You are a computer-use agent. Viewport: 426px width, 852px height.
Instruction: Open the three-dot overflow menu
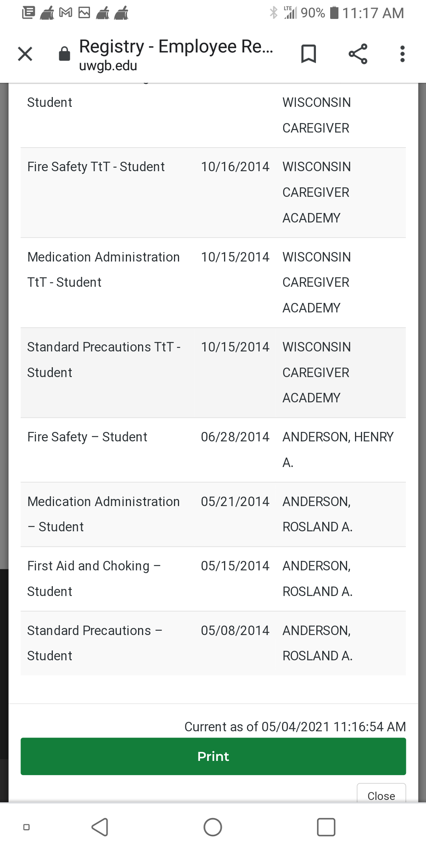[x=402, y=54]
